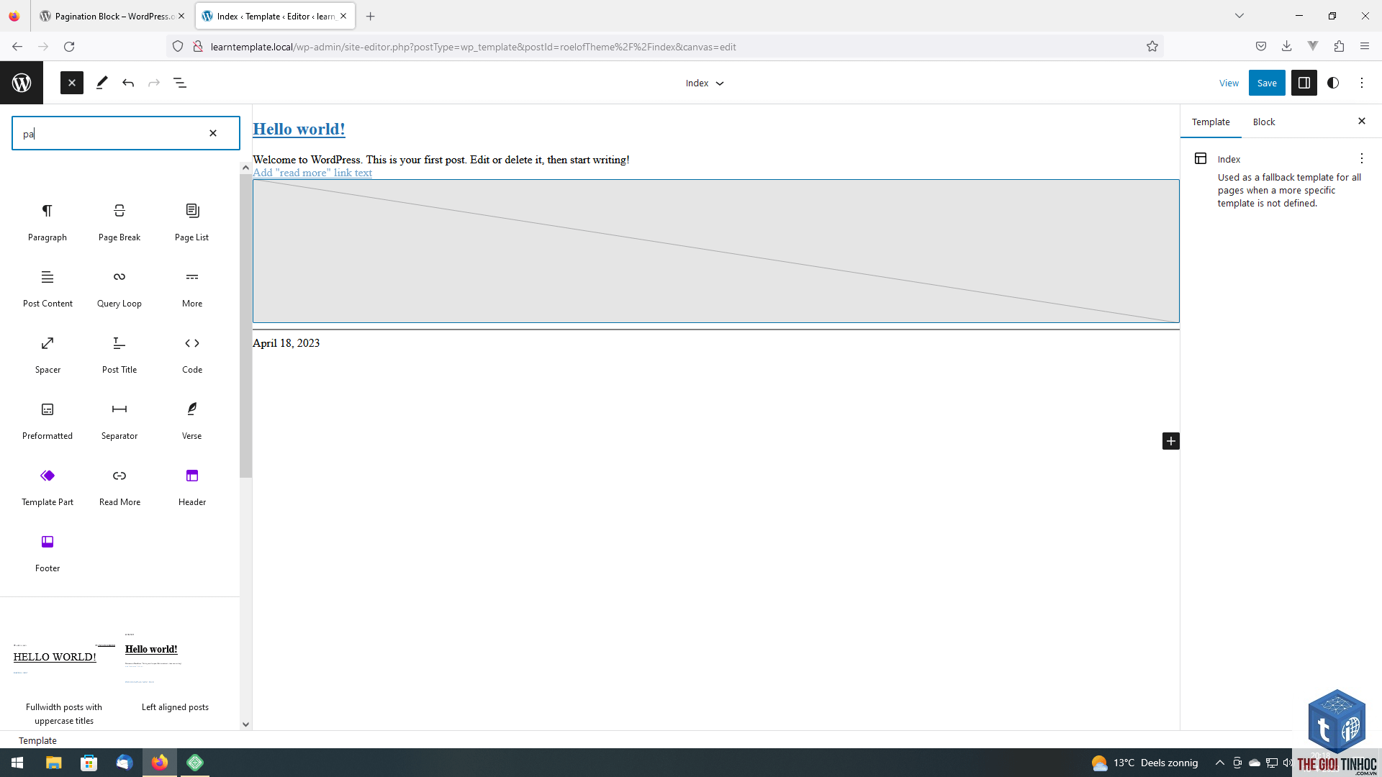Click the Save button
Screen dimensions: 1382x777
(1267, 83)
